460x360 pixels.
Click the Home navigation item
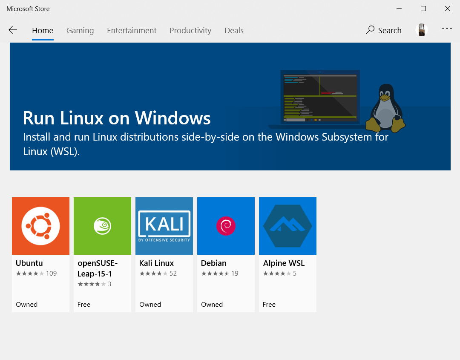point(43,30)
